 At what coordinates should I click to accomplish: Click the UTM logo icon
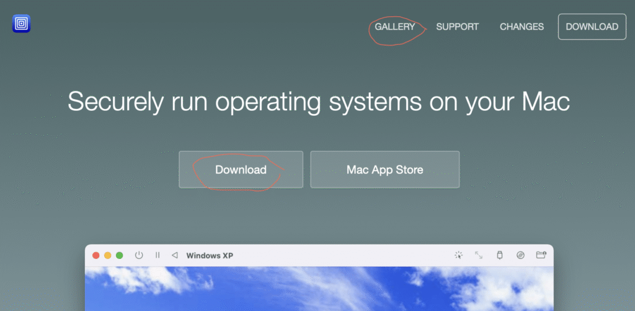[22, 24]
